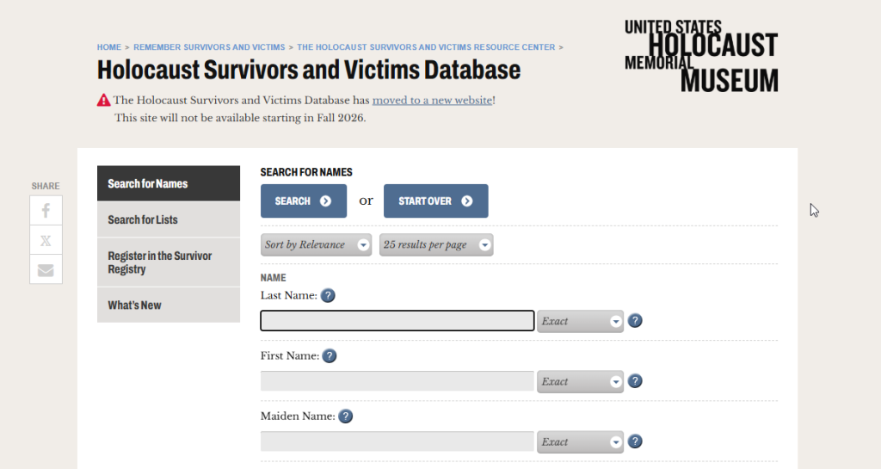Open help icon next to Last Name label
Screen dimensions: 881x469
[x=328, y=295]
